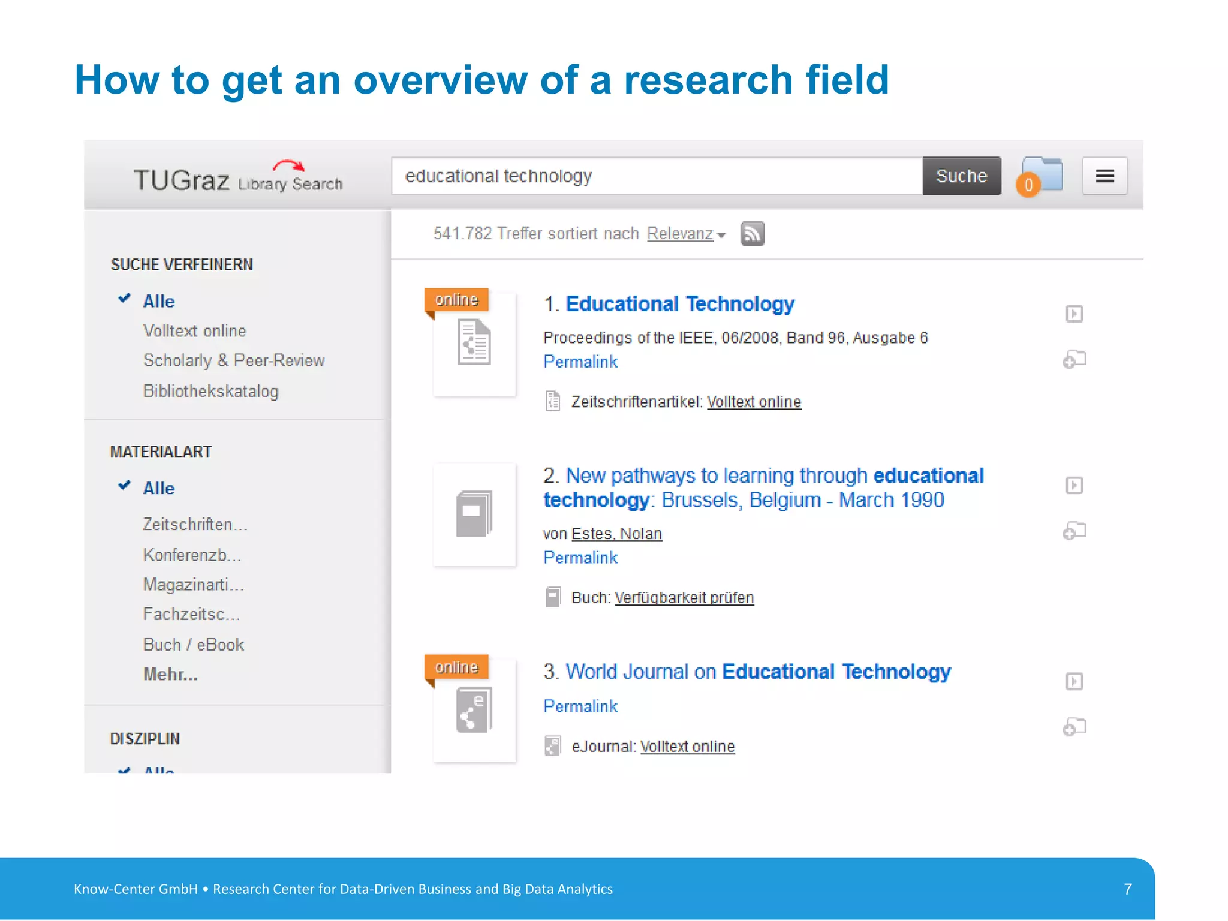Viewport: 1228px width, 921px height.
Task: Expand preview arrow icon for result 3
Action: (1074, 681)
